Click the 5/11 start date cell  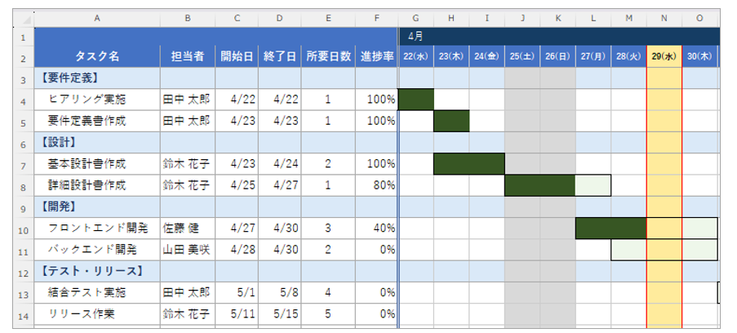[237, 314]
